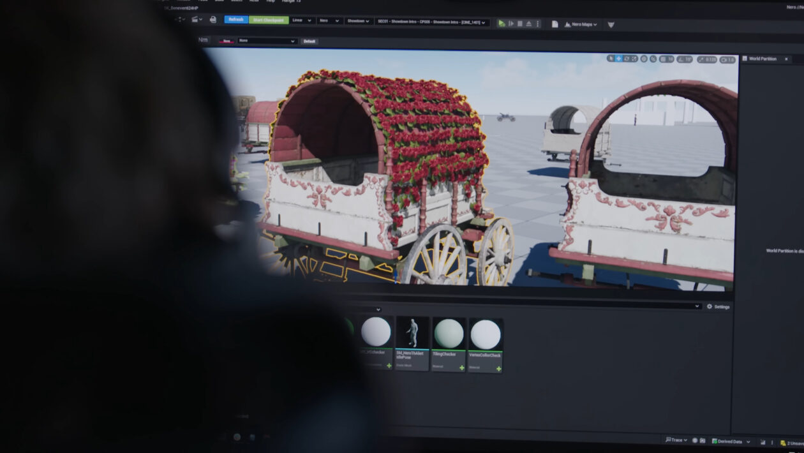Open the Derived Data menu
This screenshot has width=804, height=453.
[x=732, y=442]
